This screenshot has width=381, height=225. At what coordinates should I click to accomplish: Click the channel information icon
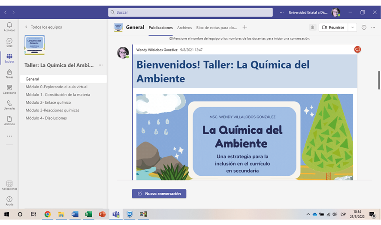(x=364, y=27)
